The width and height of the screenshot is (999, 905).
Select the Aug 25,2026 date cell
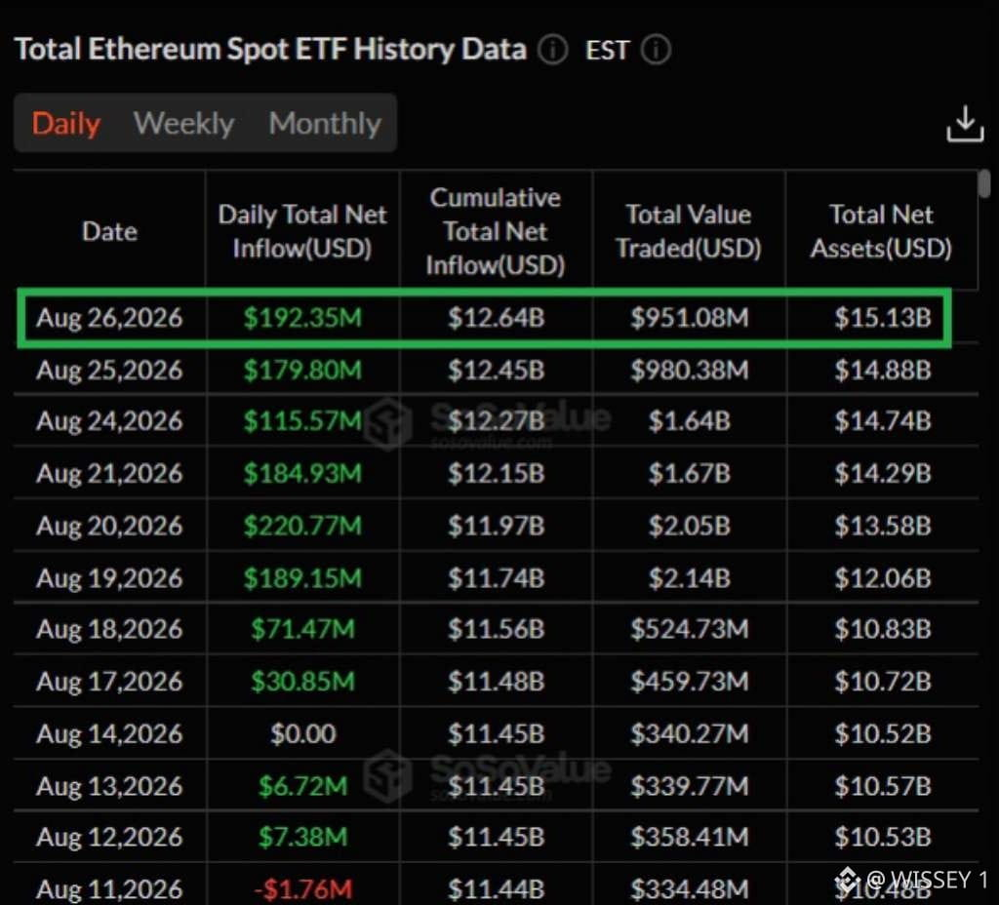tap(109, 370)
